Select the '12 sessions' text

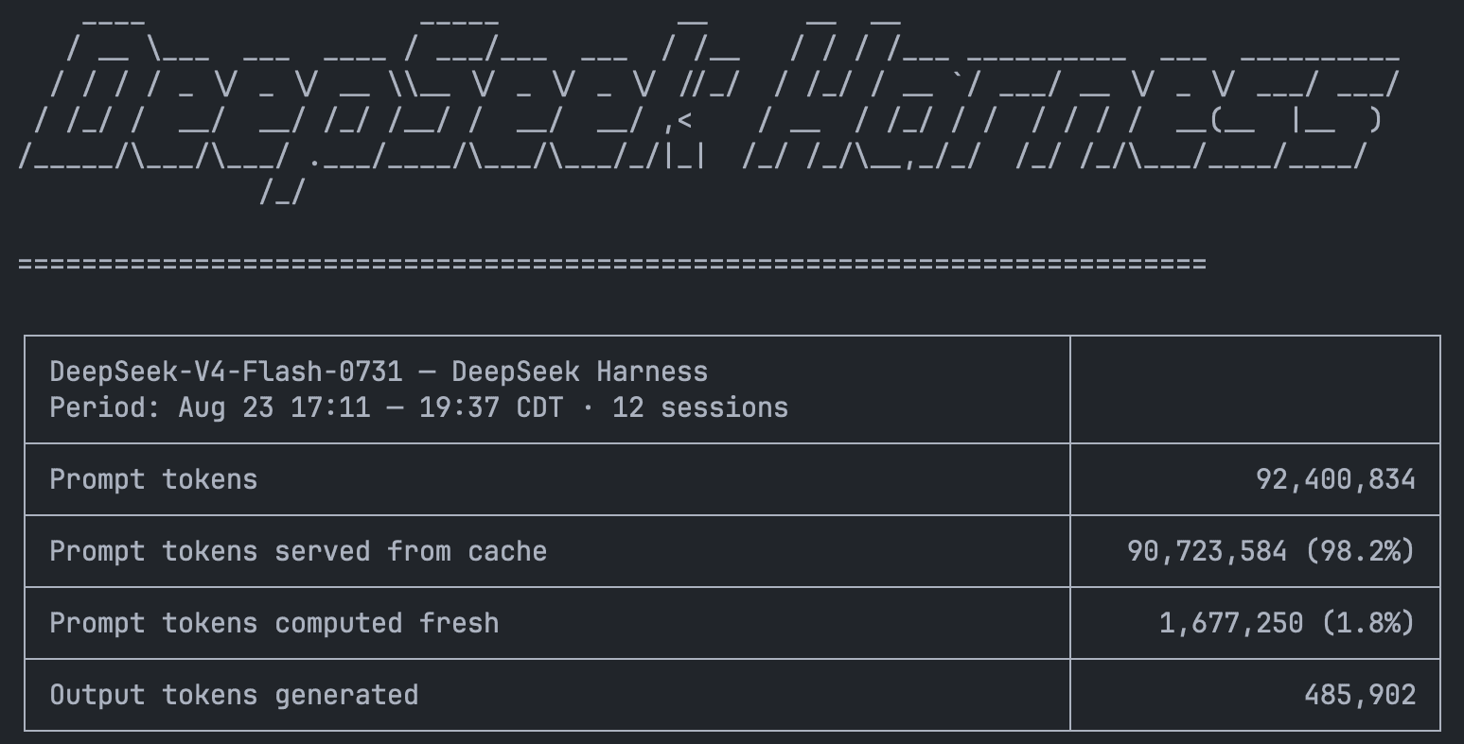[x=699, y=407]
